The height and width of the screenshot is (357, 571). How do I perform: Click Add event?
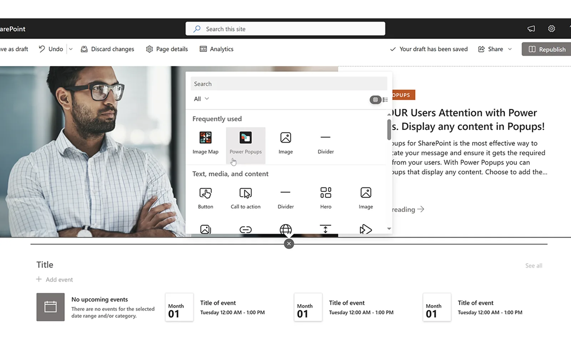click(54, 280)
